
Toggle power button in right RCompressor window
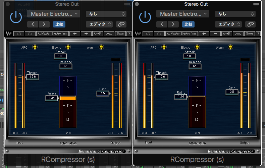[145, 17]
